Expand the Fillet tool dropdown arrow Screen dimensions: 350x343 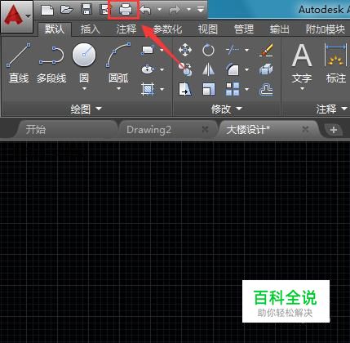pyautogui.click(x=246, y=69)
